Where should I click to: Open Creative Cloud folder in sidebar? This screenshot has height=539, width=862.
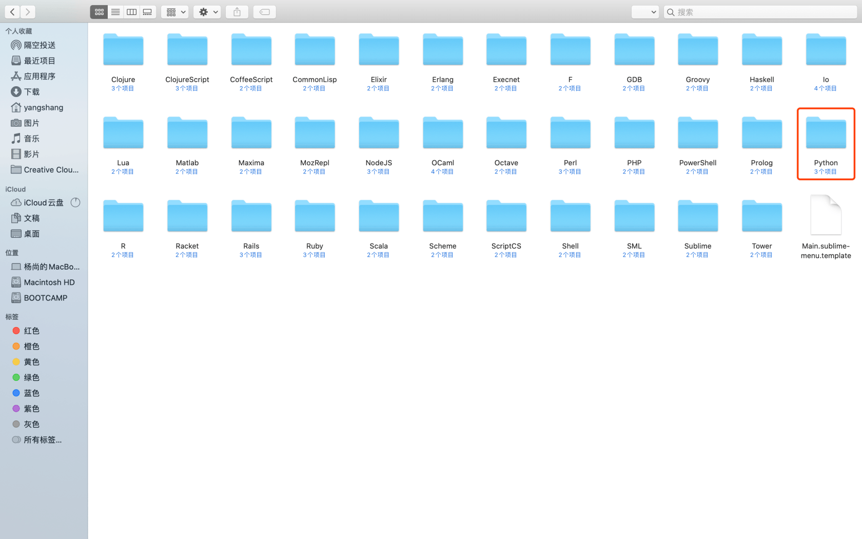click(44, 170)
